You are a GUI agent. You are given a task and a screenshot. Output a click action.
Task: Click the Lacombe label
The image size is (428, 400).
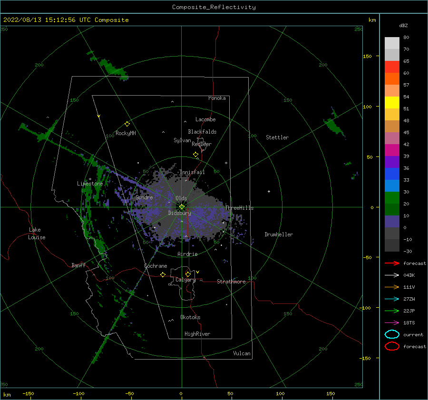pos(205,119)
